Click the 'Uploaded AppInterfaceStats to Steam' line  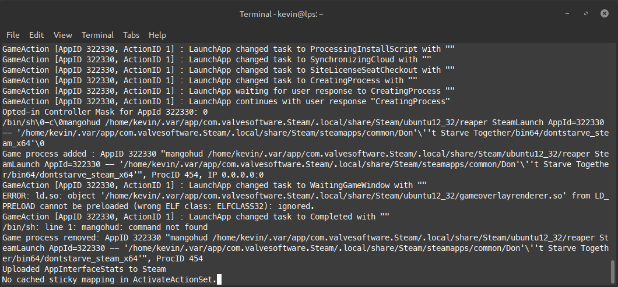[x=84, y=270]
